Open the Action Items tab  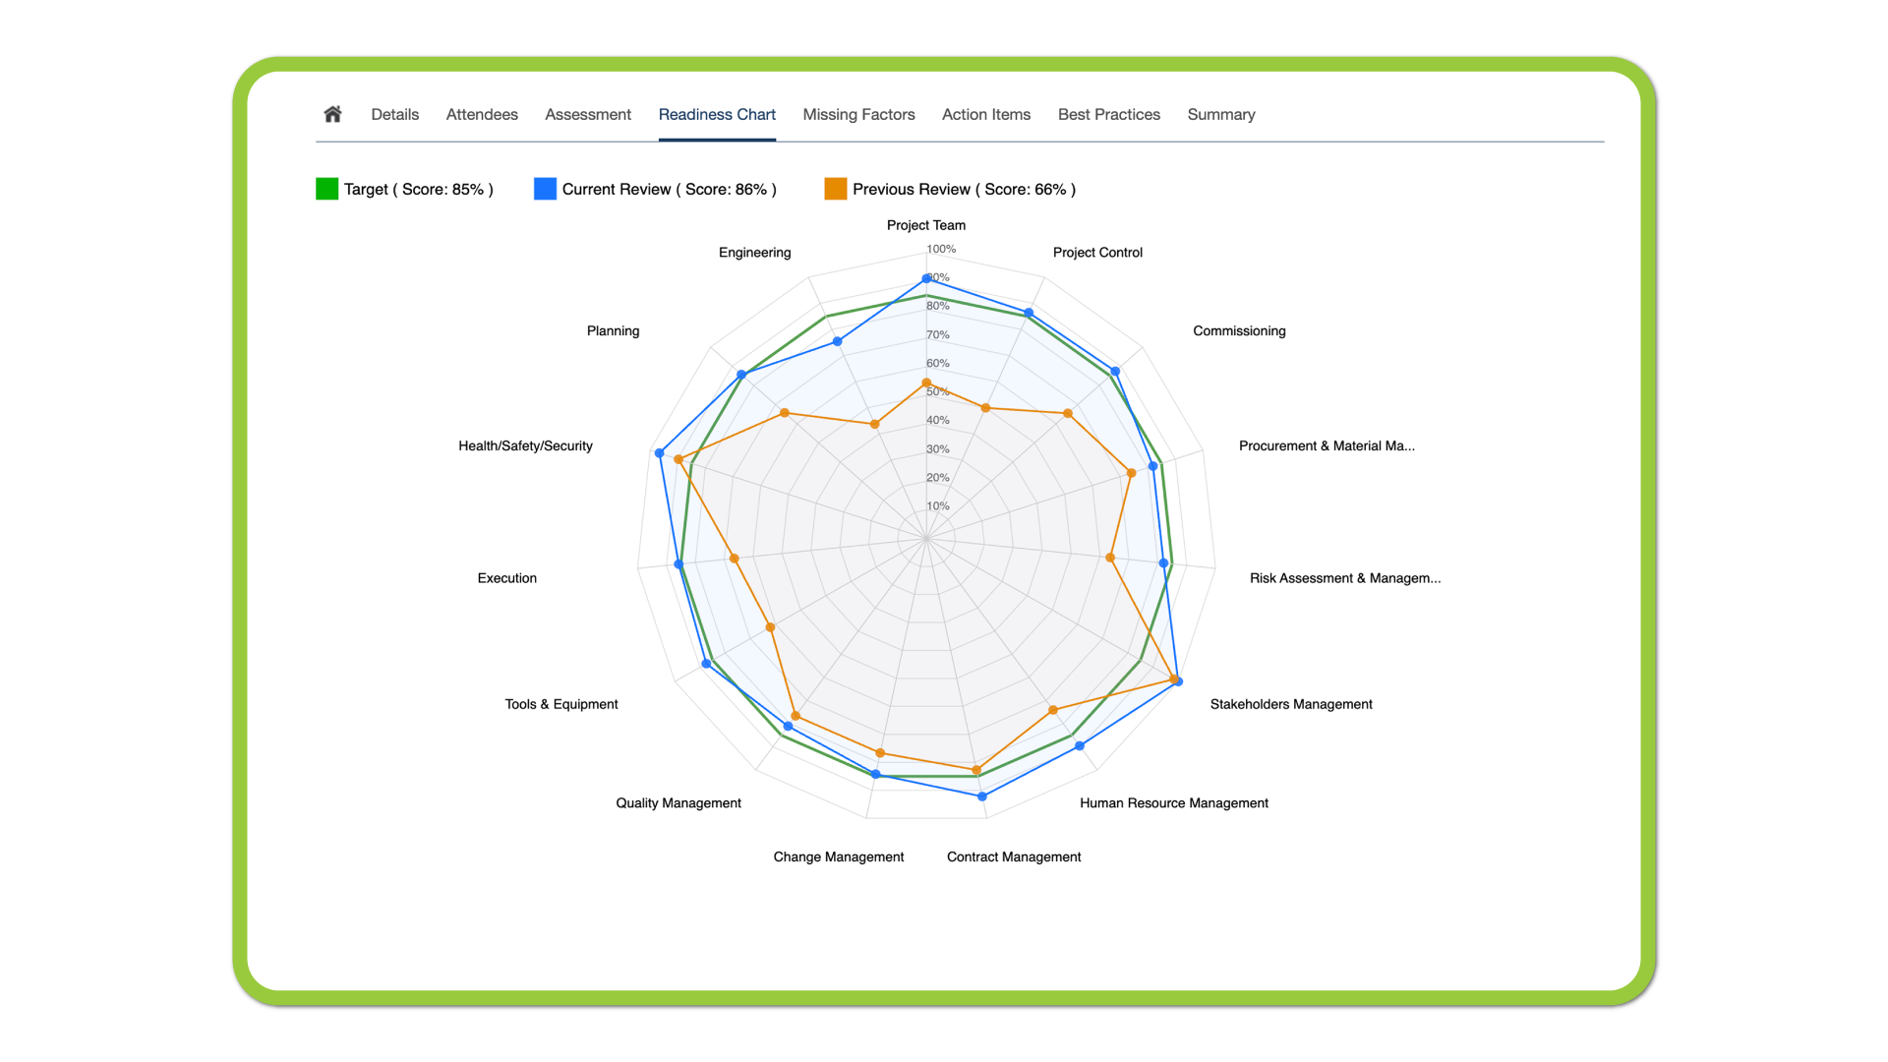pos(986,114)
